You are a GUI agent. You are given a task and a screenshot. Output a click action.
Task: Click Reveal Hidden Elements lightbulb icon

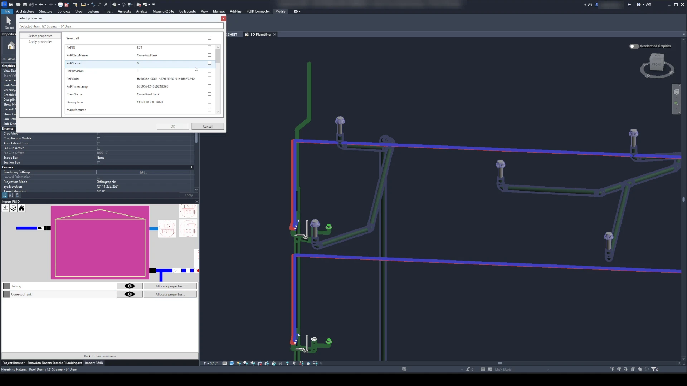287,363
